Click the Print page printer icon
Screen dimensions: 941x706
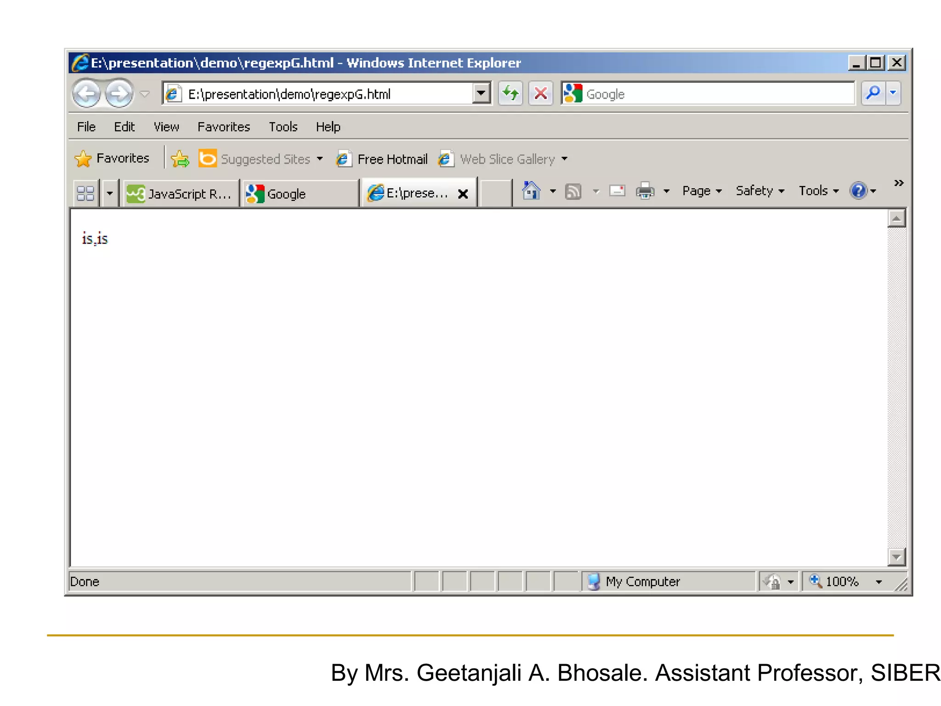coord(645,191)
